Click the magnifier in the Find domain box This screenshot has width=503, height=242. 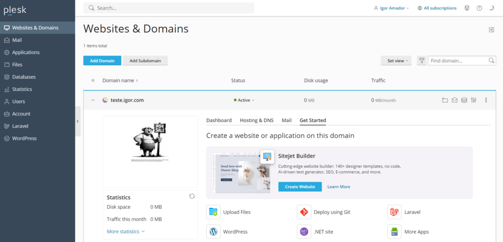point(491,60)
